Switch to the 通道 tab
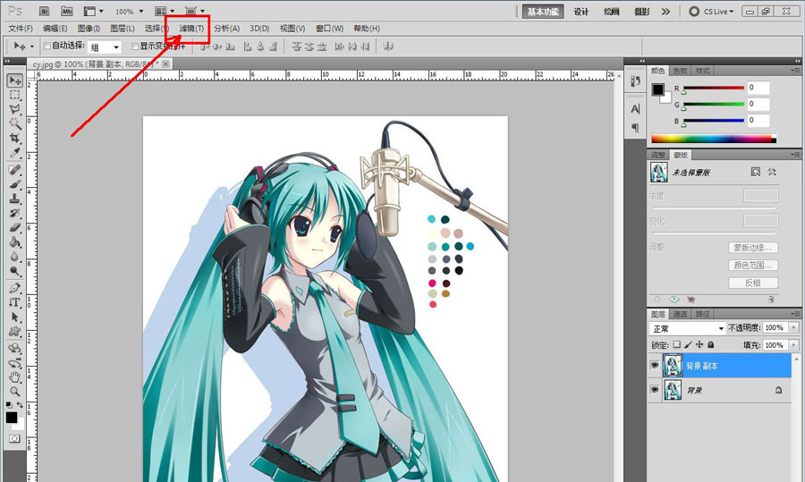 680,314
